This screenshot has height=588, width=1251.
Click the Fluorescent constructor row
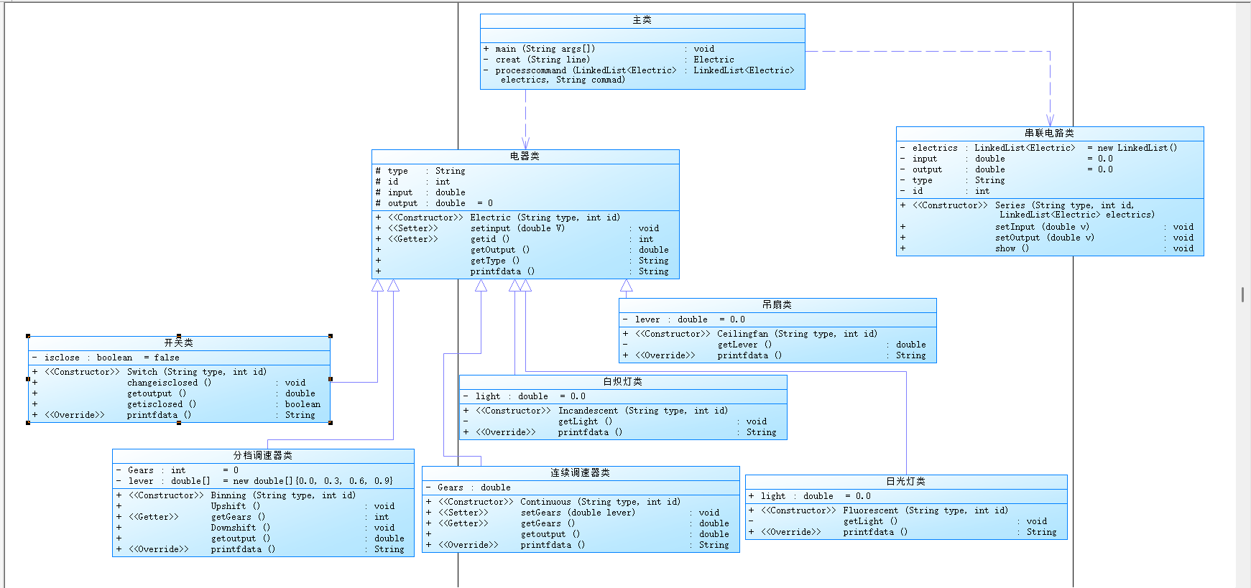point(878,510)
